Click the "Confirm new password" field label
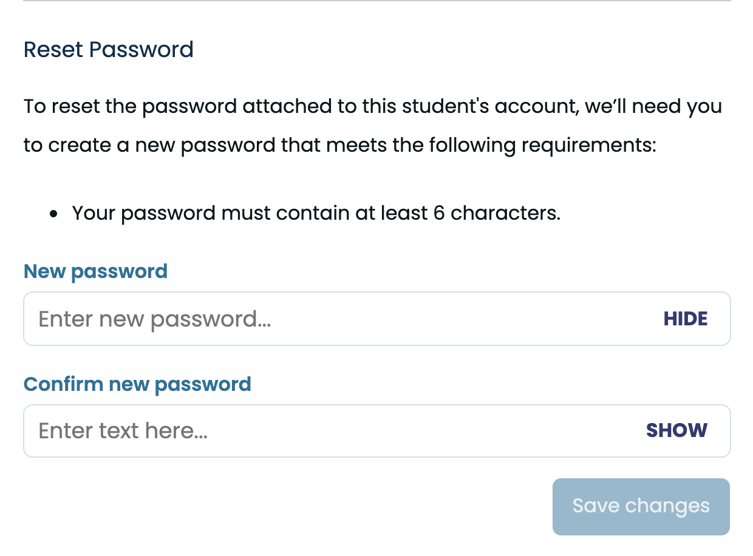 click(137, 384)
